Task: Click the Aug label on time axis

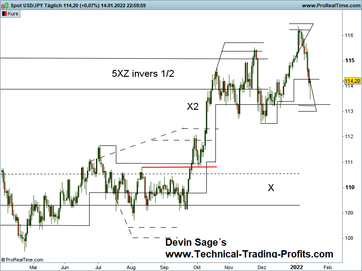Action: tap(131, 267)
